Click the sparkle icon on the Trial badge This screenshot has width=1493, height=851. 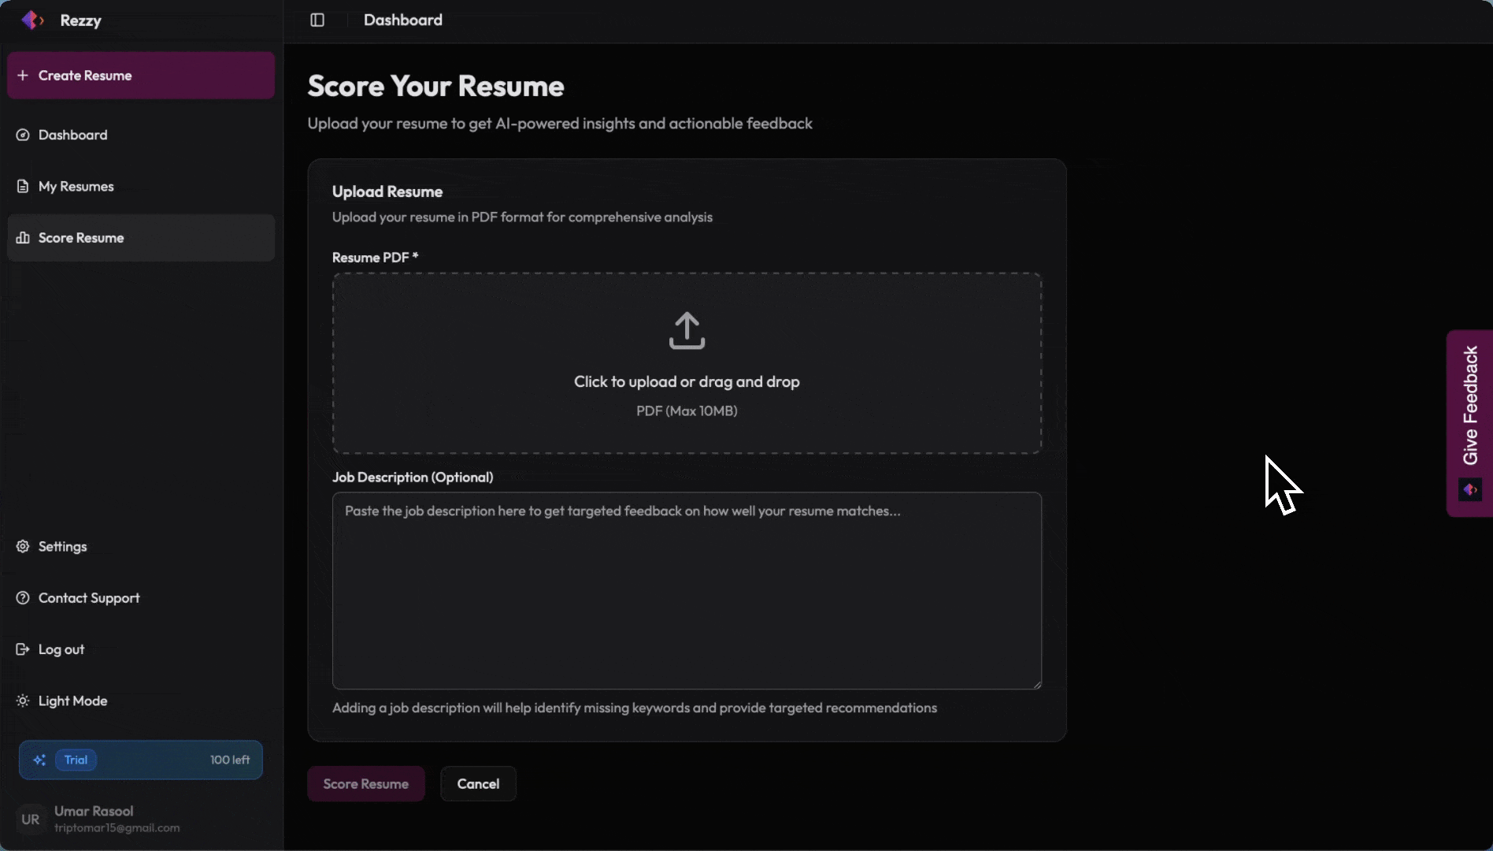point(39,760)
